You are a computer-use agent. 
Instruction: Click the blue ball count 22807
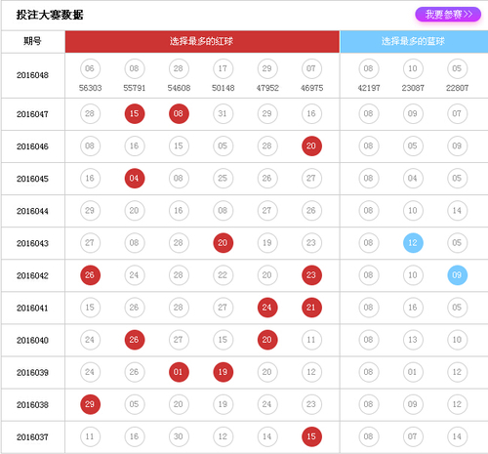(x=457, y=88)
